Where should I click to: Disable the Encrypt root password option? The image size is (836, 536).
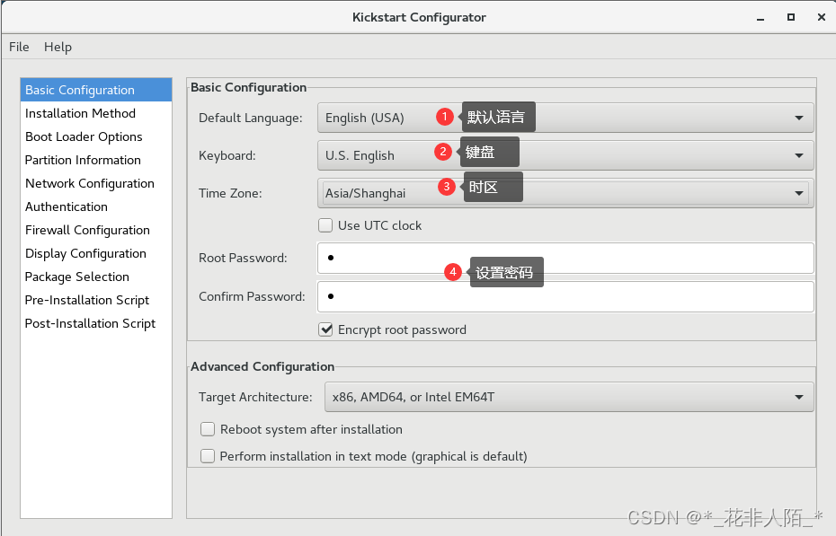click(325, 330)
